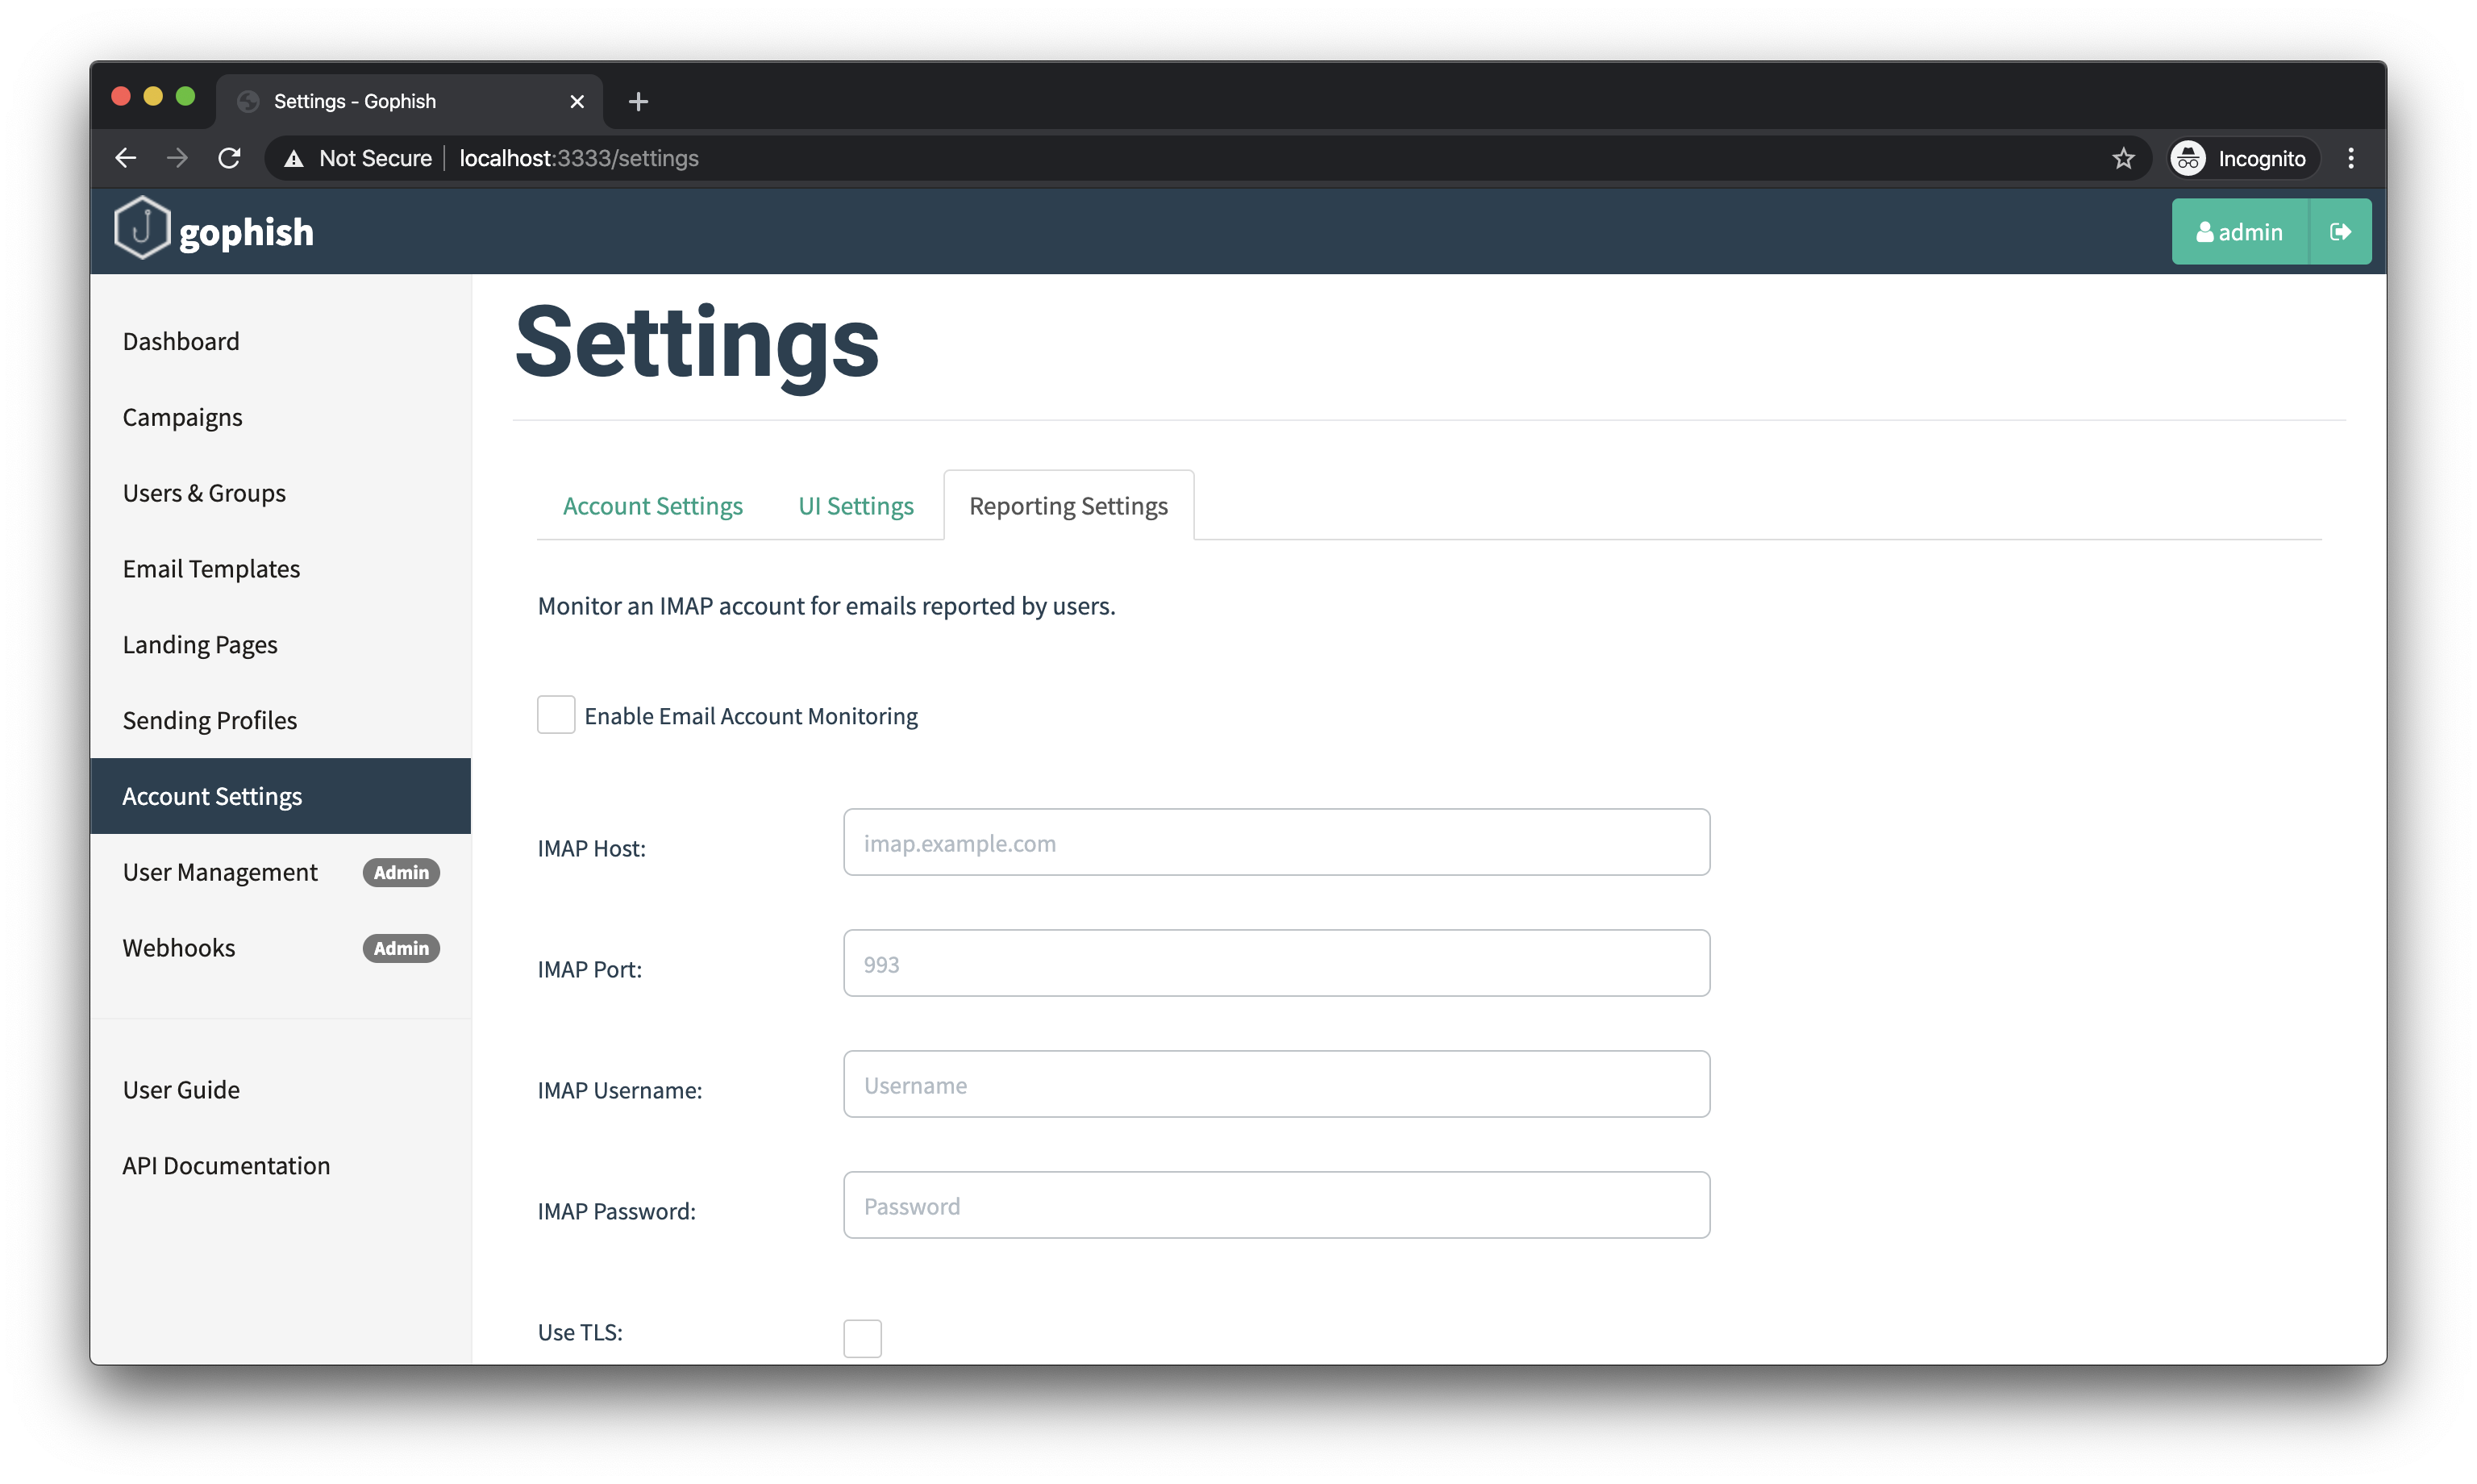Click the gophish logo in the navbar
This screenshot has width=2477, height=1484.
point(213,230)
